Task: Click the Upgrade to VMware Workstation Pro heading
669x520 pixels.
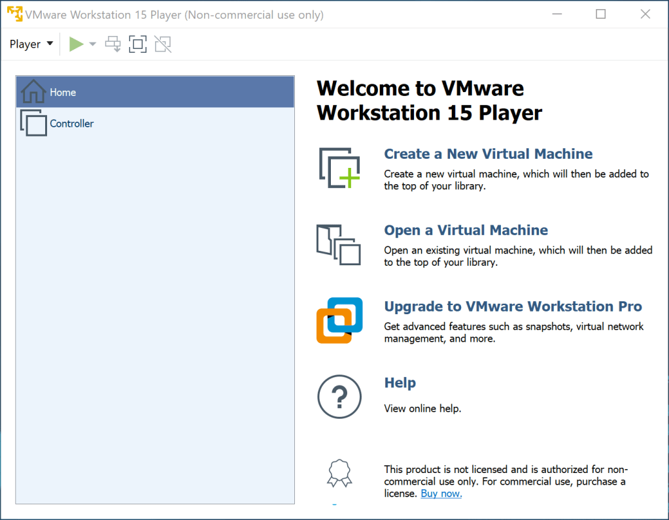Action: coord(513,306)
